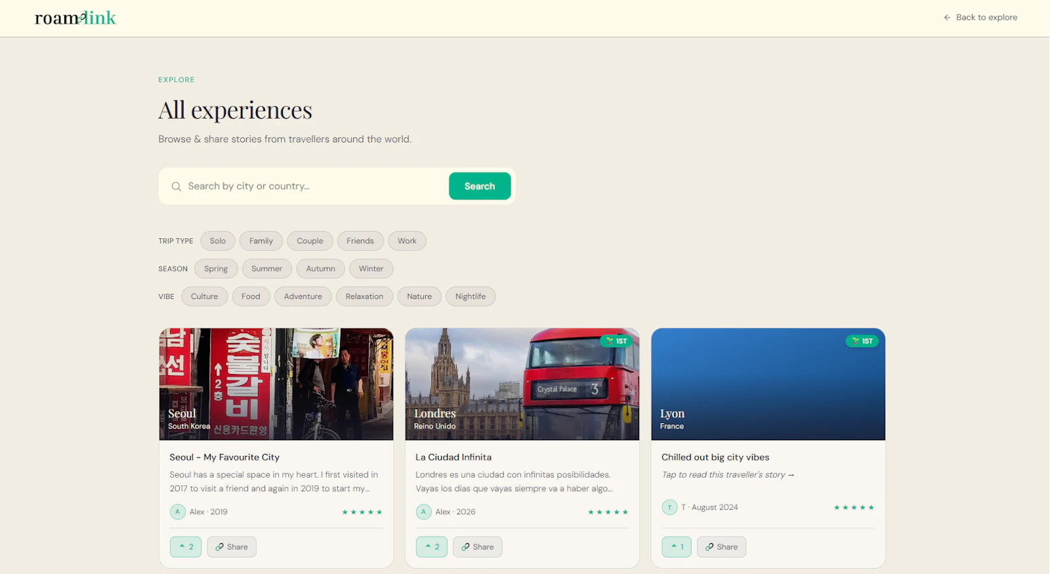Select the Nature vibe chip
This screenshot has height=574, width=1050.
tap(419, 297)
